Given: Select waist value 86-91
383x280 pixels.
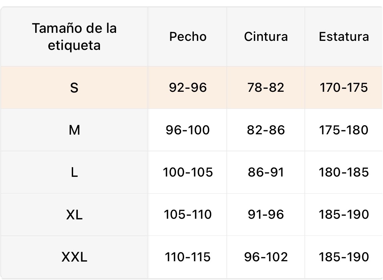Looking at the screenshot, I should [x=266, y=172].
